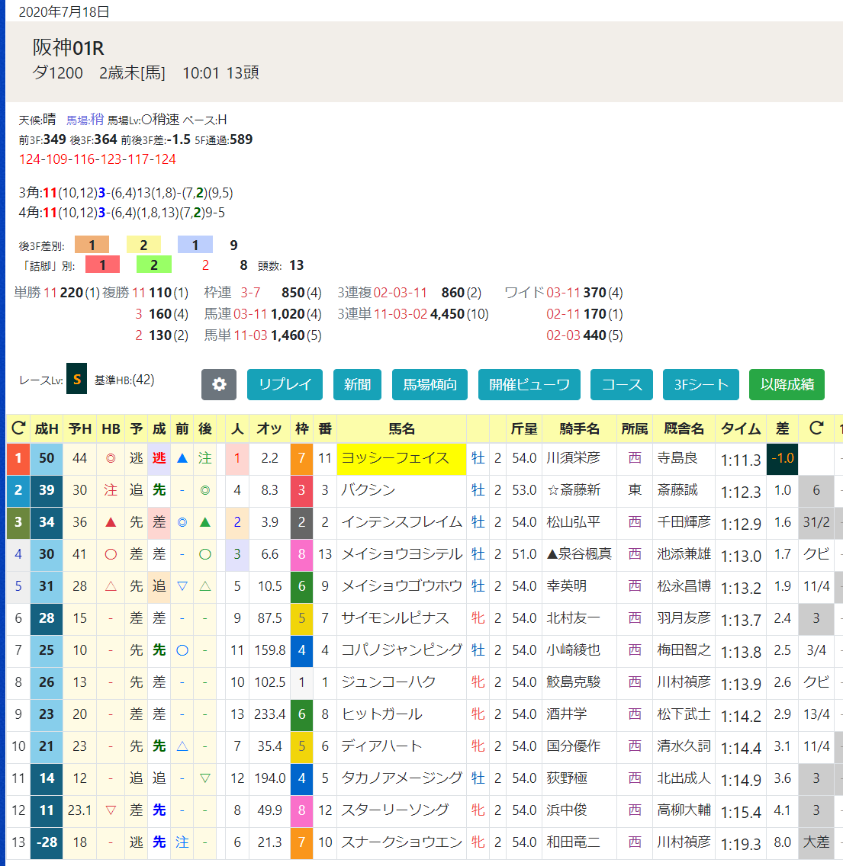843x866 pixels.
Task: Click the blue gate 4 cell for コパノジャンピング
Action: click(x=301, y=650)
